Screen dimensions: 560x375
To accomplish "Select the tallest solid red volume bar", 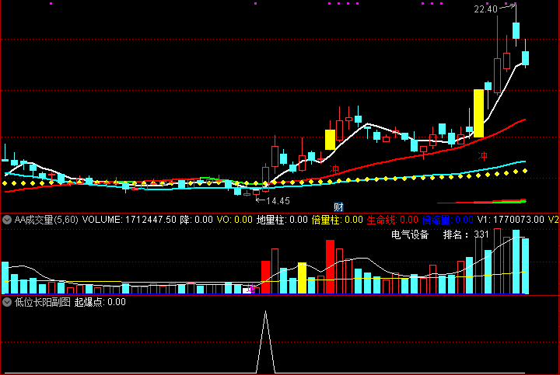I will pyautogui.click(x=330, y=266).
